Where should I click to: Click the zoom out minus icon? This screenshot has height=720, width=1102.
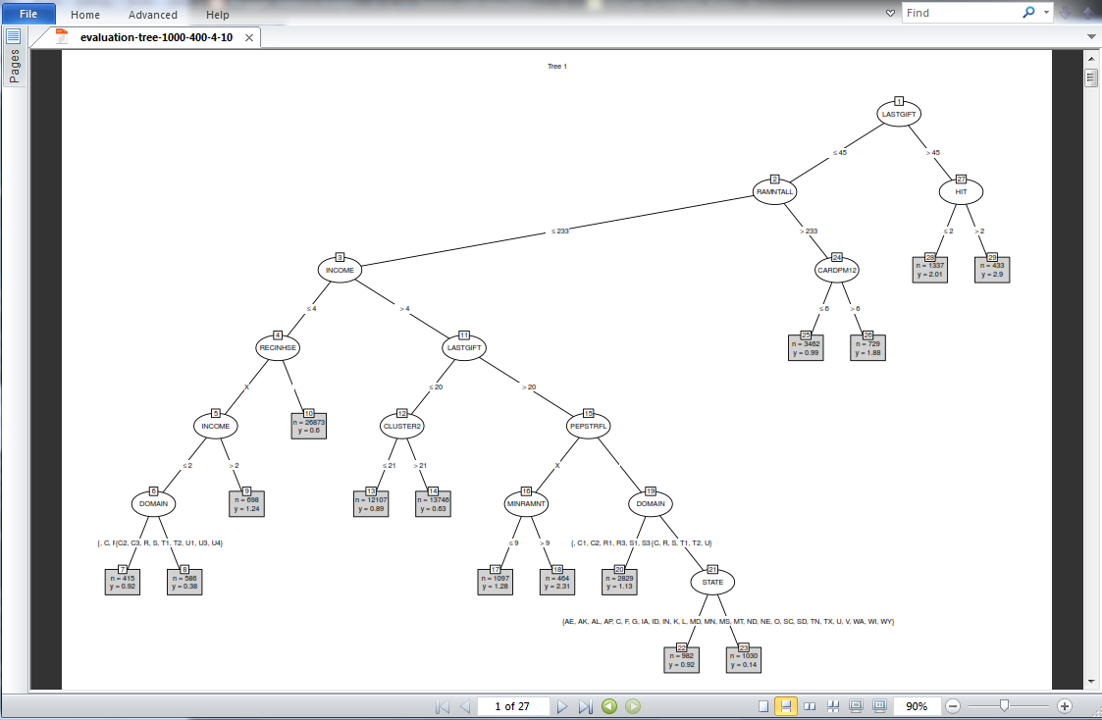pyautogui.click(x=954, y=704)
